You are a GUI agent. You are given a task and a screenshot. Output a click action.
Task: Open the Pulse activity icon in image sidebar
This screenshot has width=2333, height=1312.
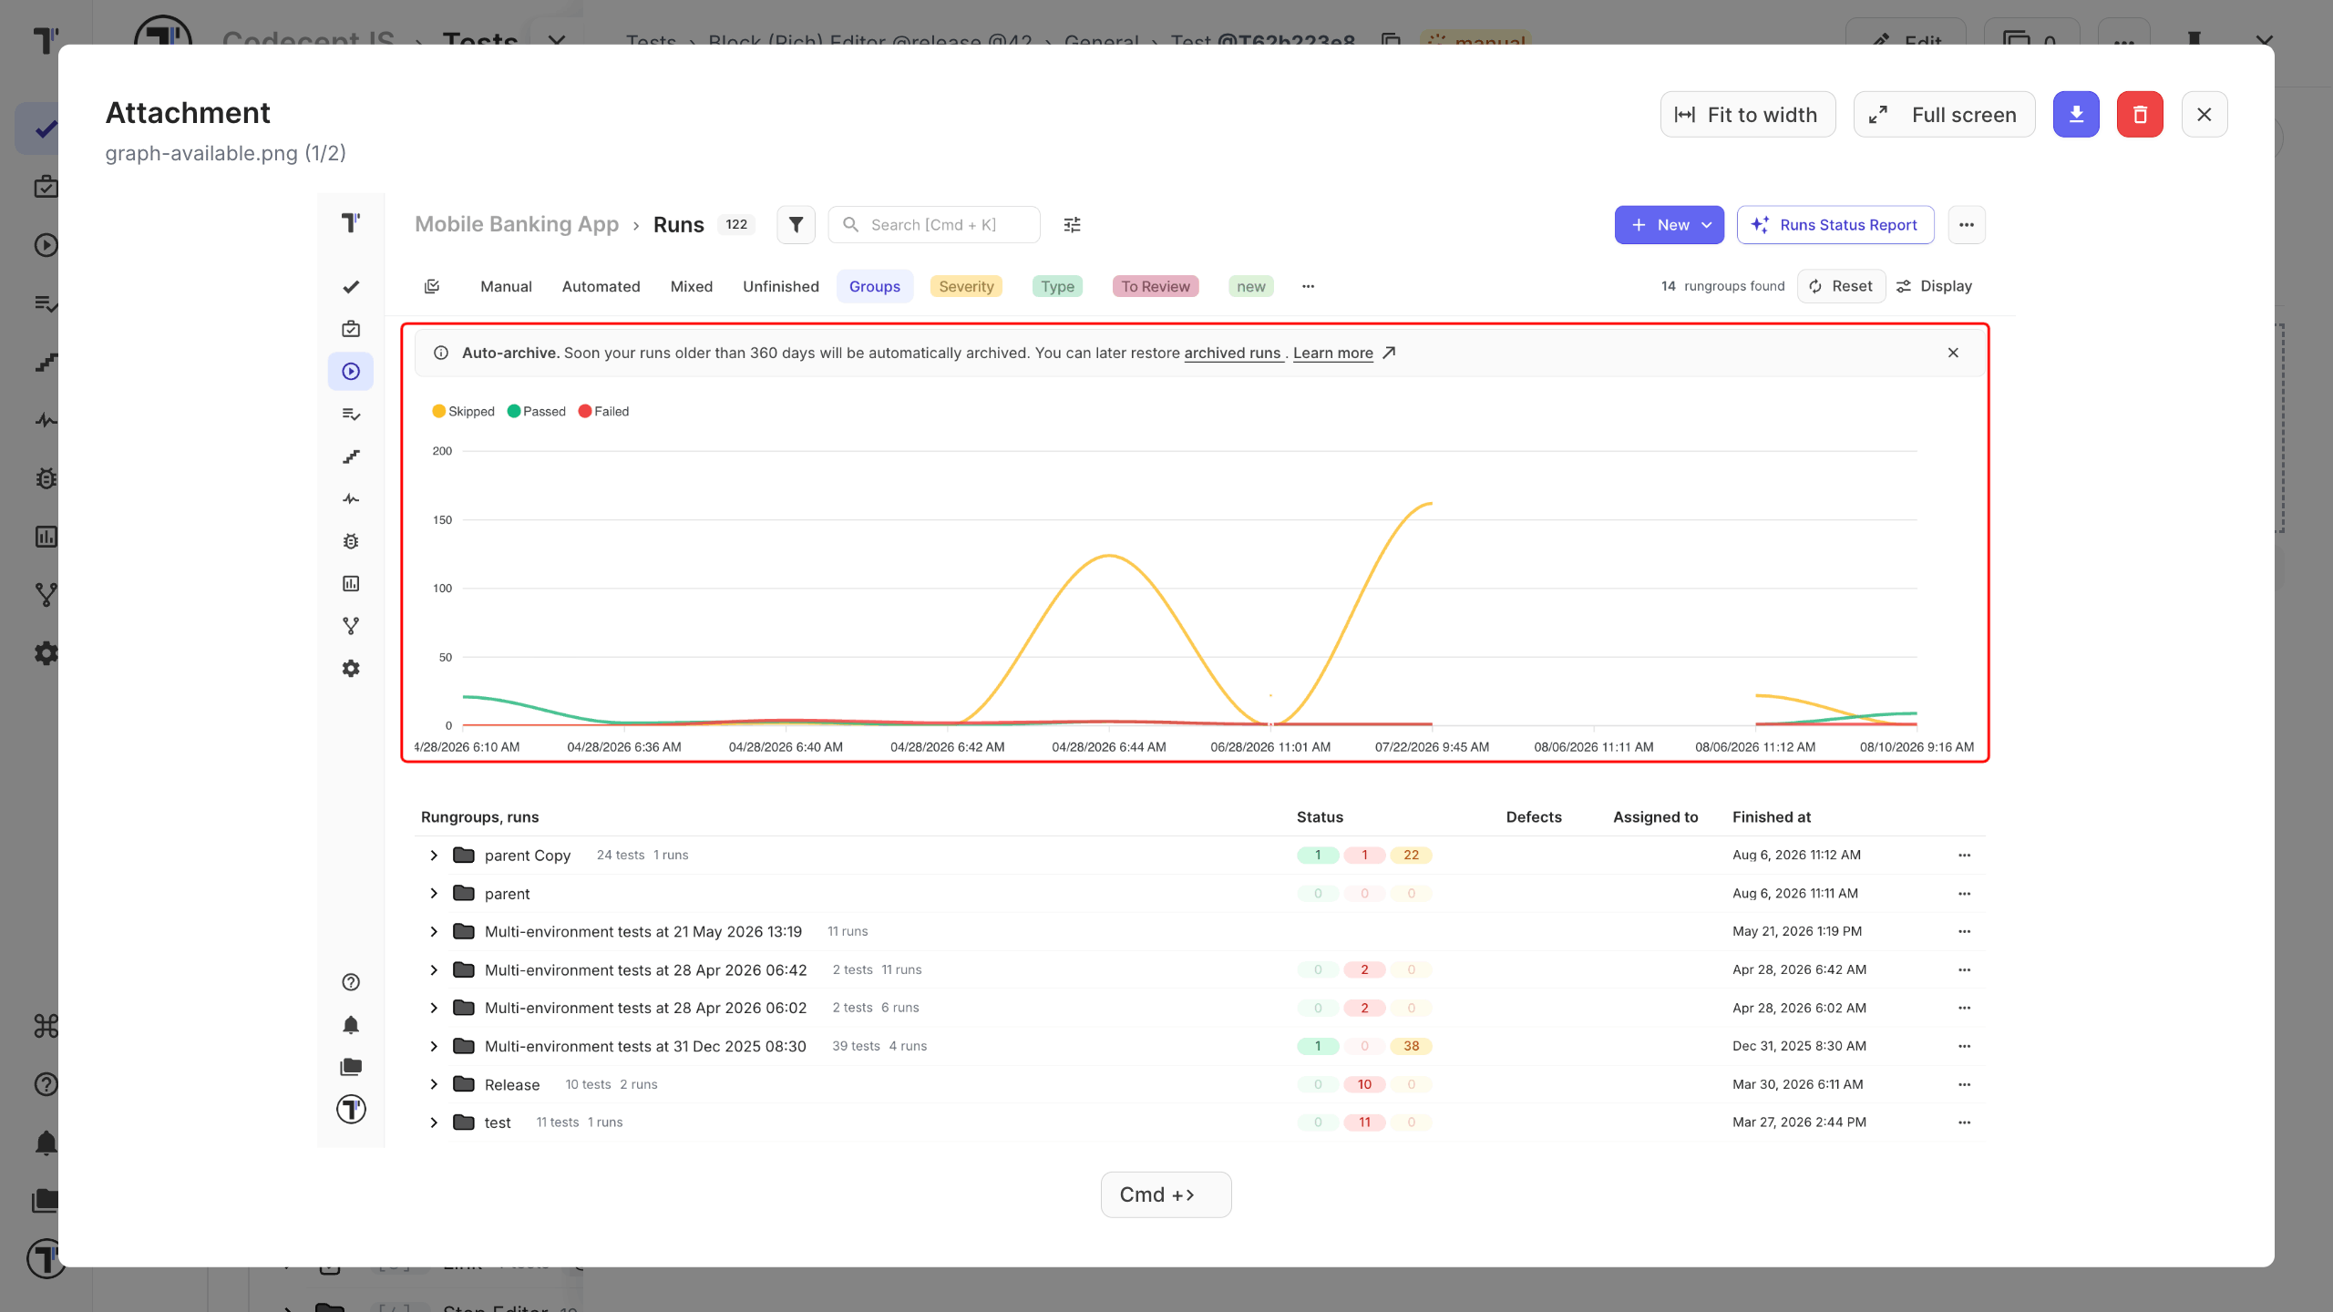tap(351, 499)
